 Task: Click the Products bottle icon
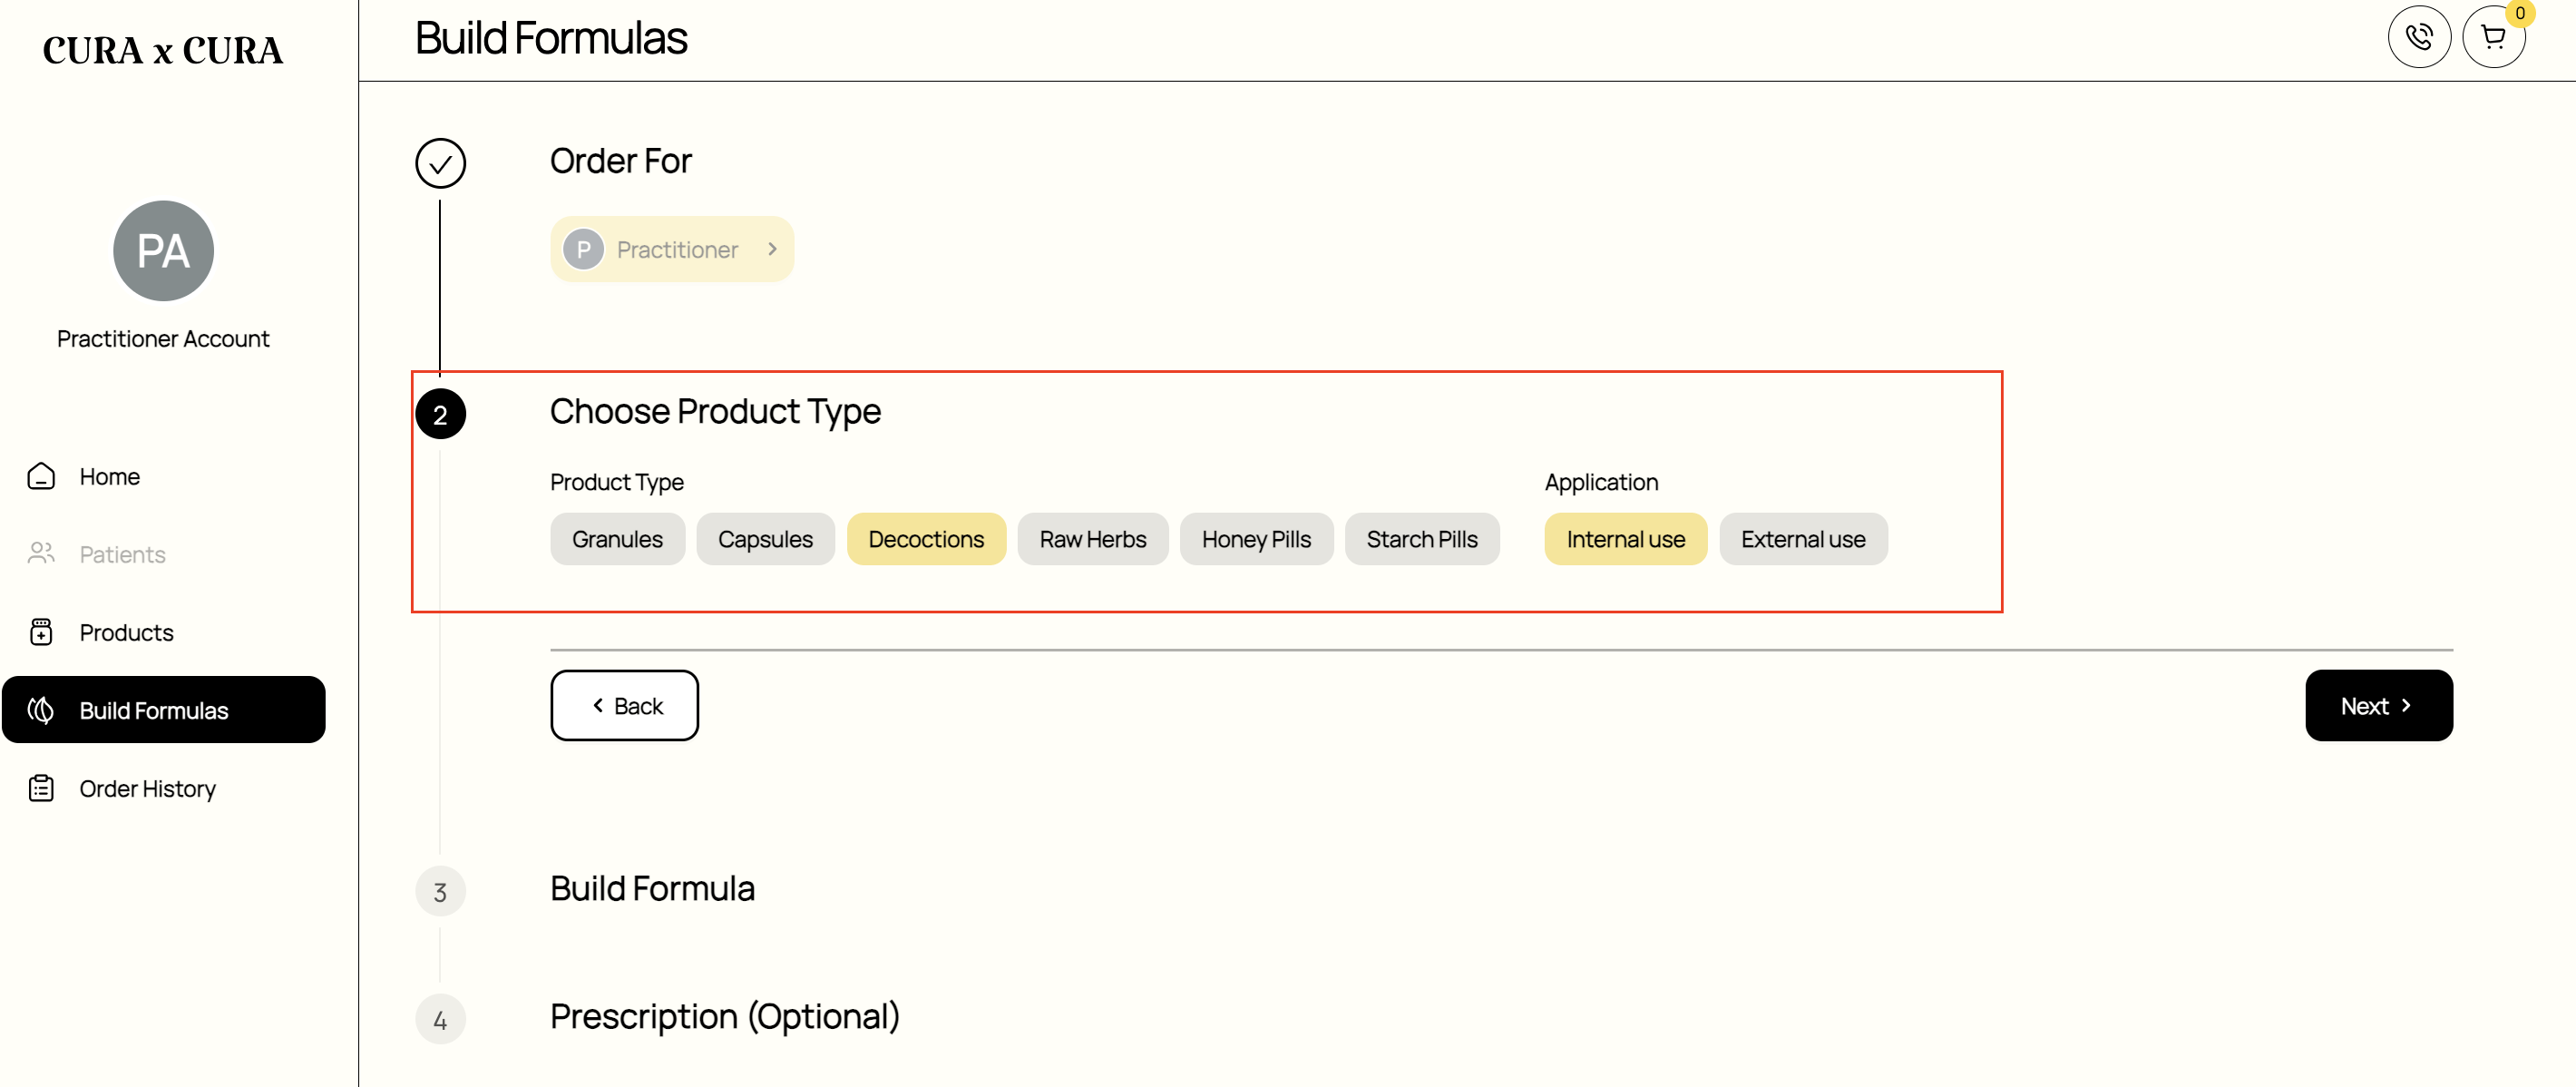click(41, 632)
